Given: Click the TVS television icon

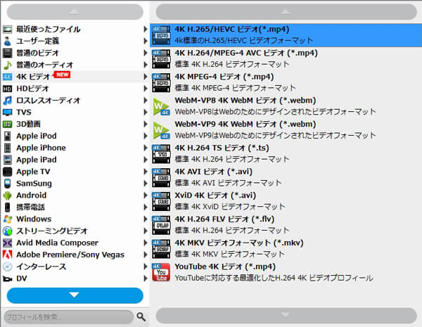Looking at the screenshot, I should (x=8, y=113).
